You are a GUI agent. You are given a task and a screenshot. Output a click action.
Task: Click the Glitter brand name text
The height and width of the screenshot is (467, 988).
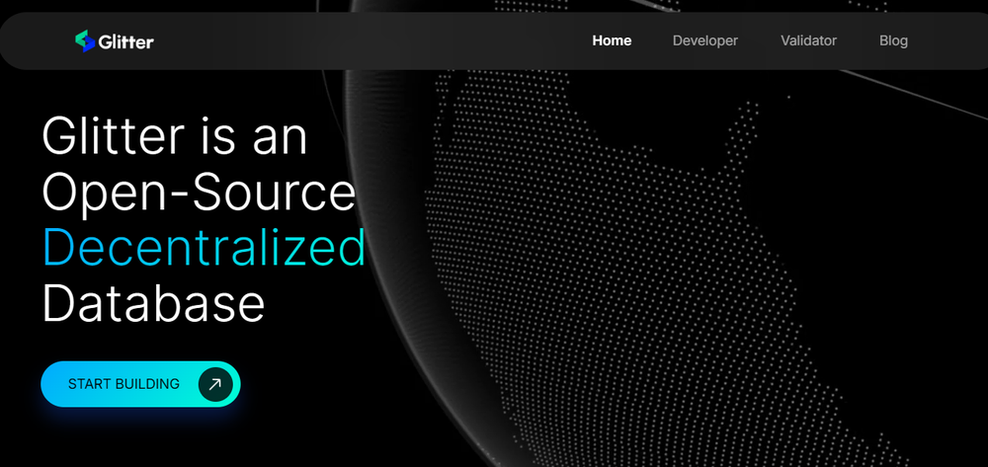126,42
